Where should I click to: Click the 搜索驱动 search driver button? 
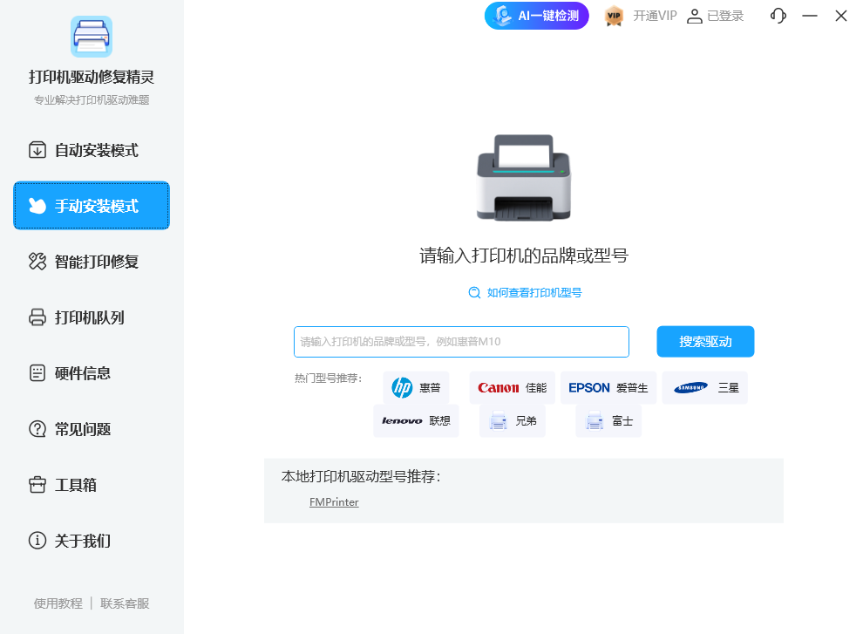click(x=705, y=341)
